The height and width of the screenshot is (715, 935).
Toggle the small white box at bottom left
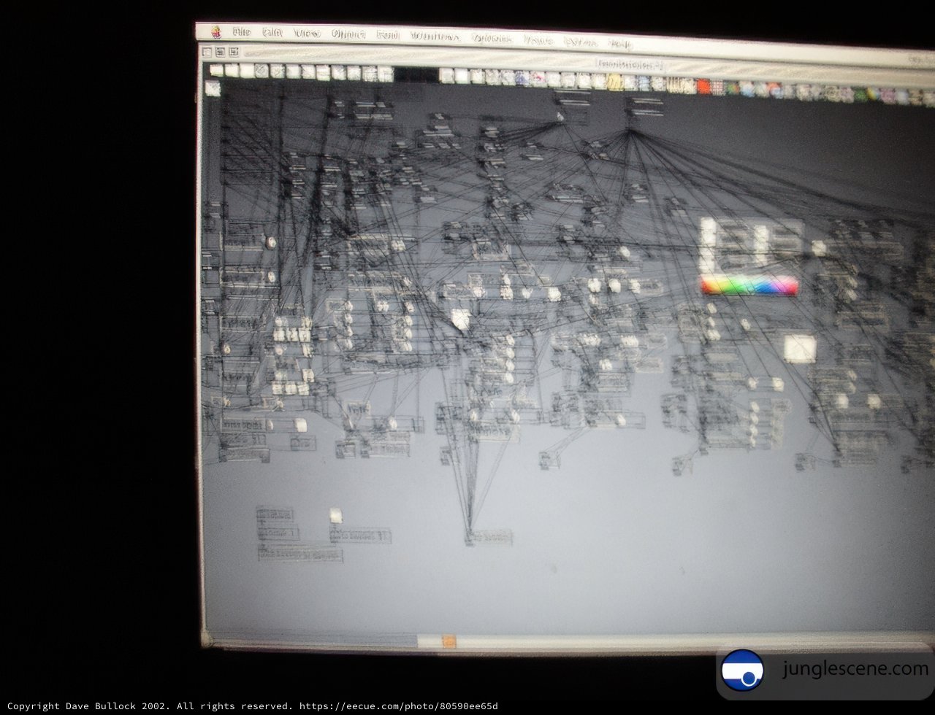335,515
